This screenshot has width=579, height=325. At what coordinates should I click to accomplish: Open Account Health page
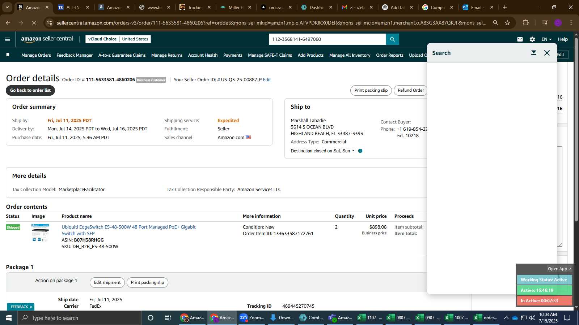point(203,55)
